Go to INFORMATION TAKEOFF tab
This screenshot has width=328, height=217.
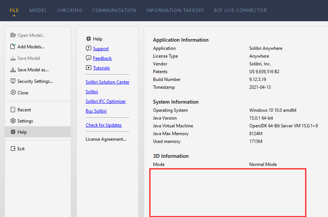[x=175, y=10]
